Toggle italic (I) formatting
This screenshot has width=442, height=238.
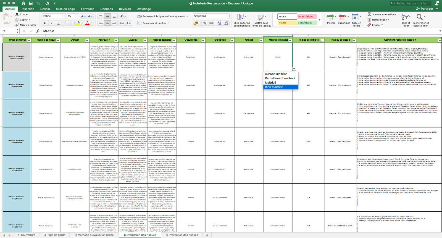[x=52, y=23]
